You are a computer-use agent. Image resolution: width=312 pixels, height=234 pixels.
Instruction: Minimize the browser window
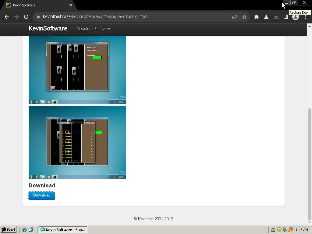pos(286,3)
